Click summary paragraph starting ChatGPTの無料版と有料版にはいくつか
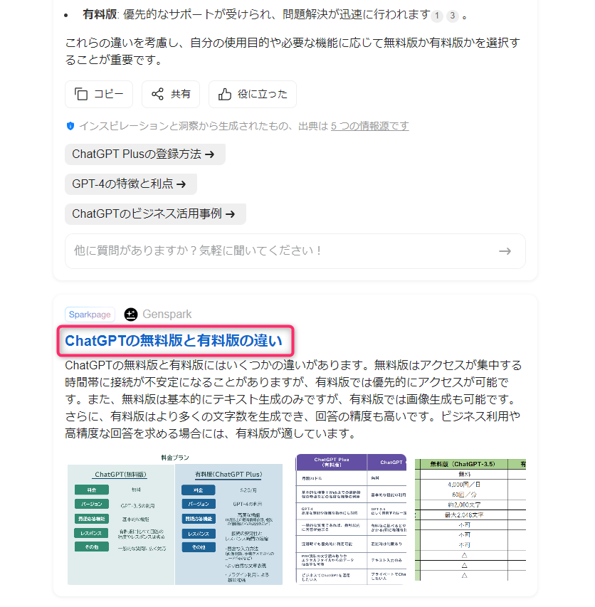 pyautogui.click(x=293, y=399)
